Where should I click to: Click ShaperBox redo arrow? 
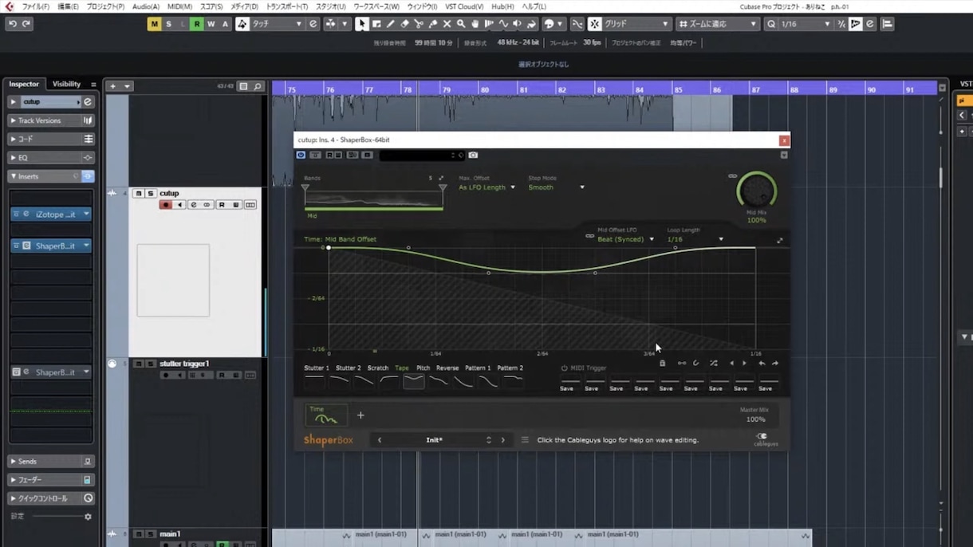click(x=775, y=364)
